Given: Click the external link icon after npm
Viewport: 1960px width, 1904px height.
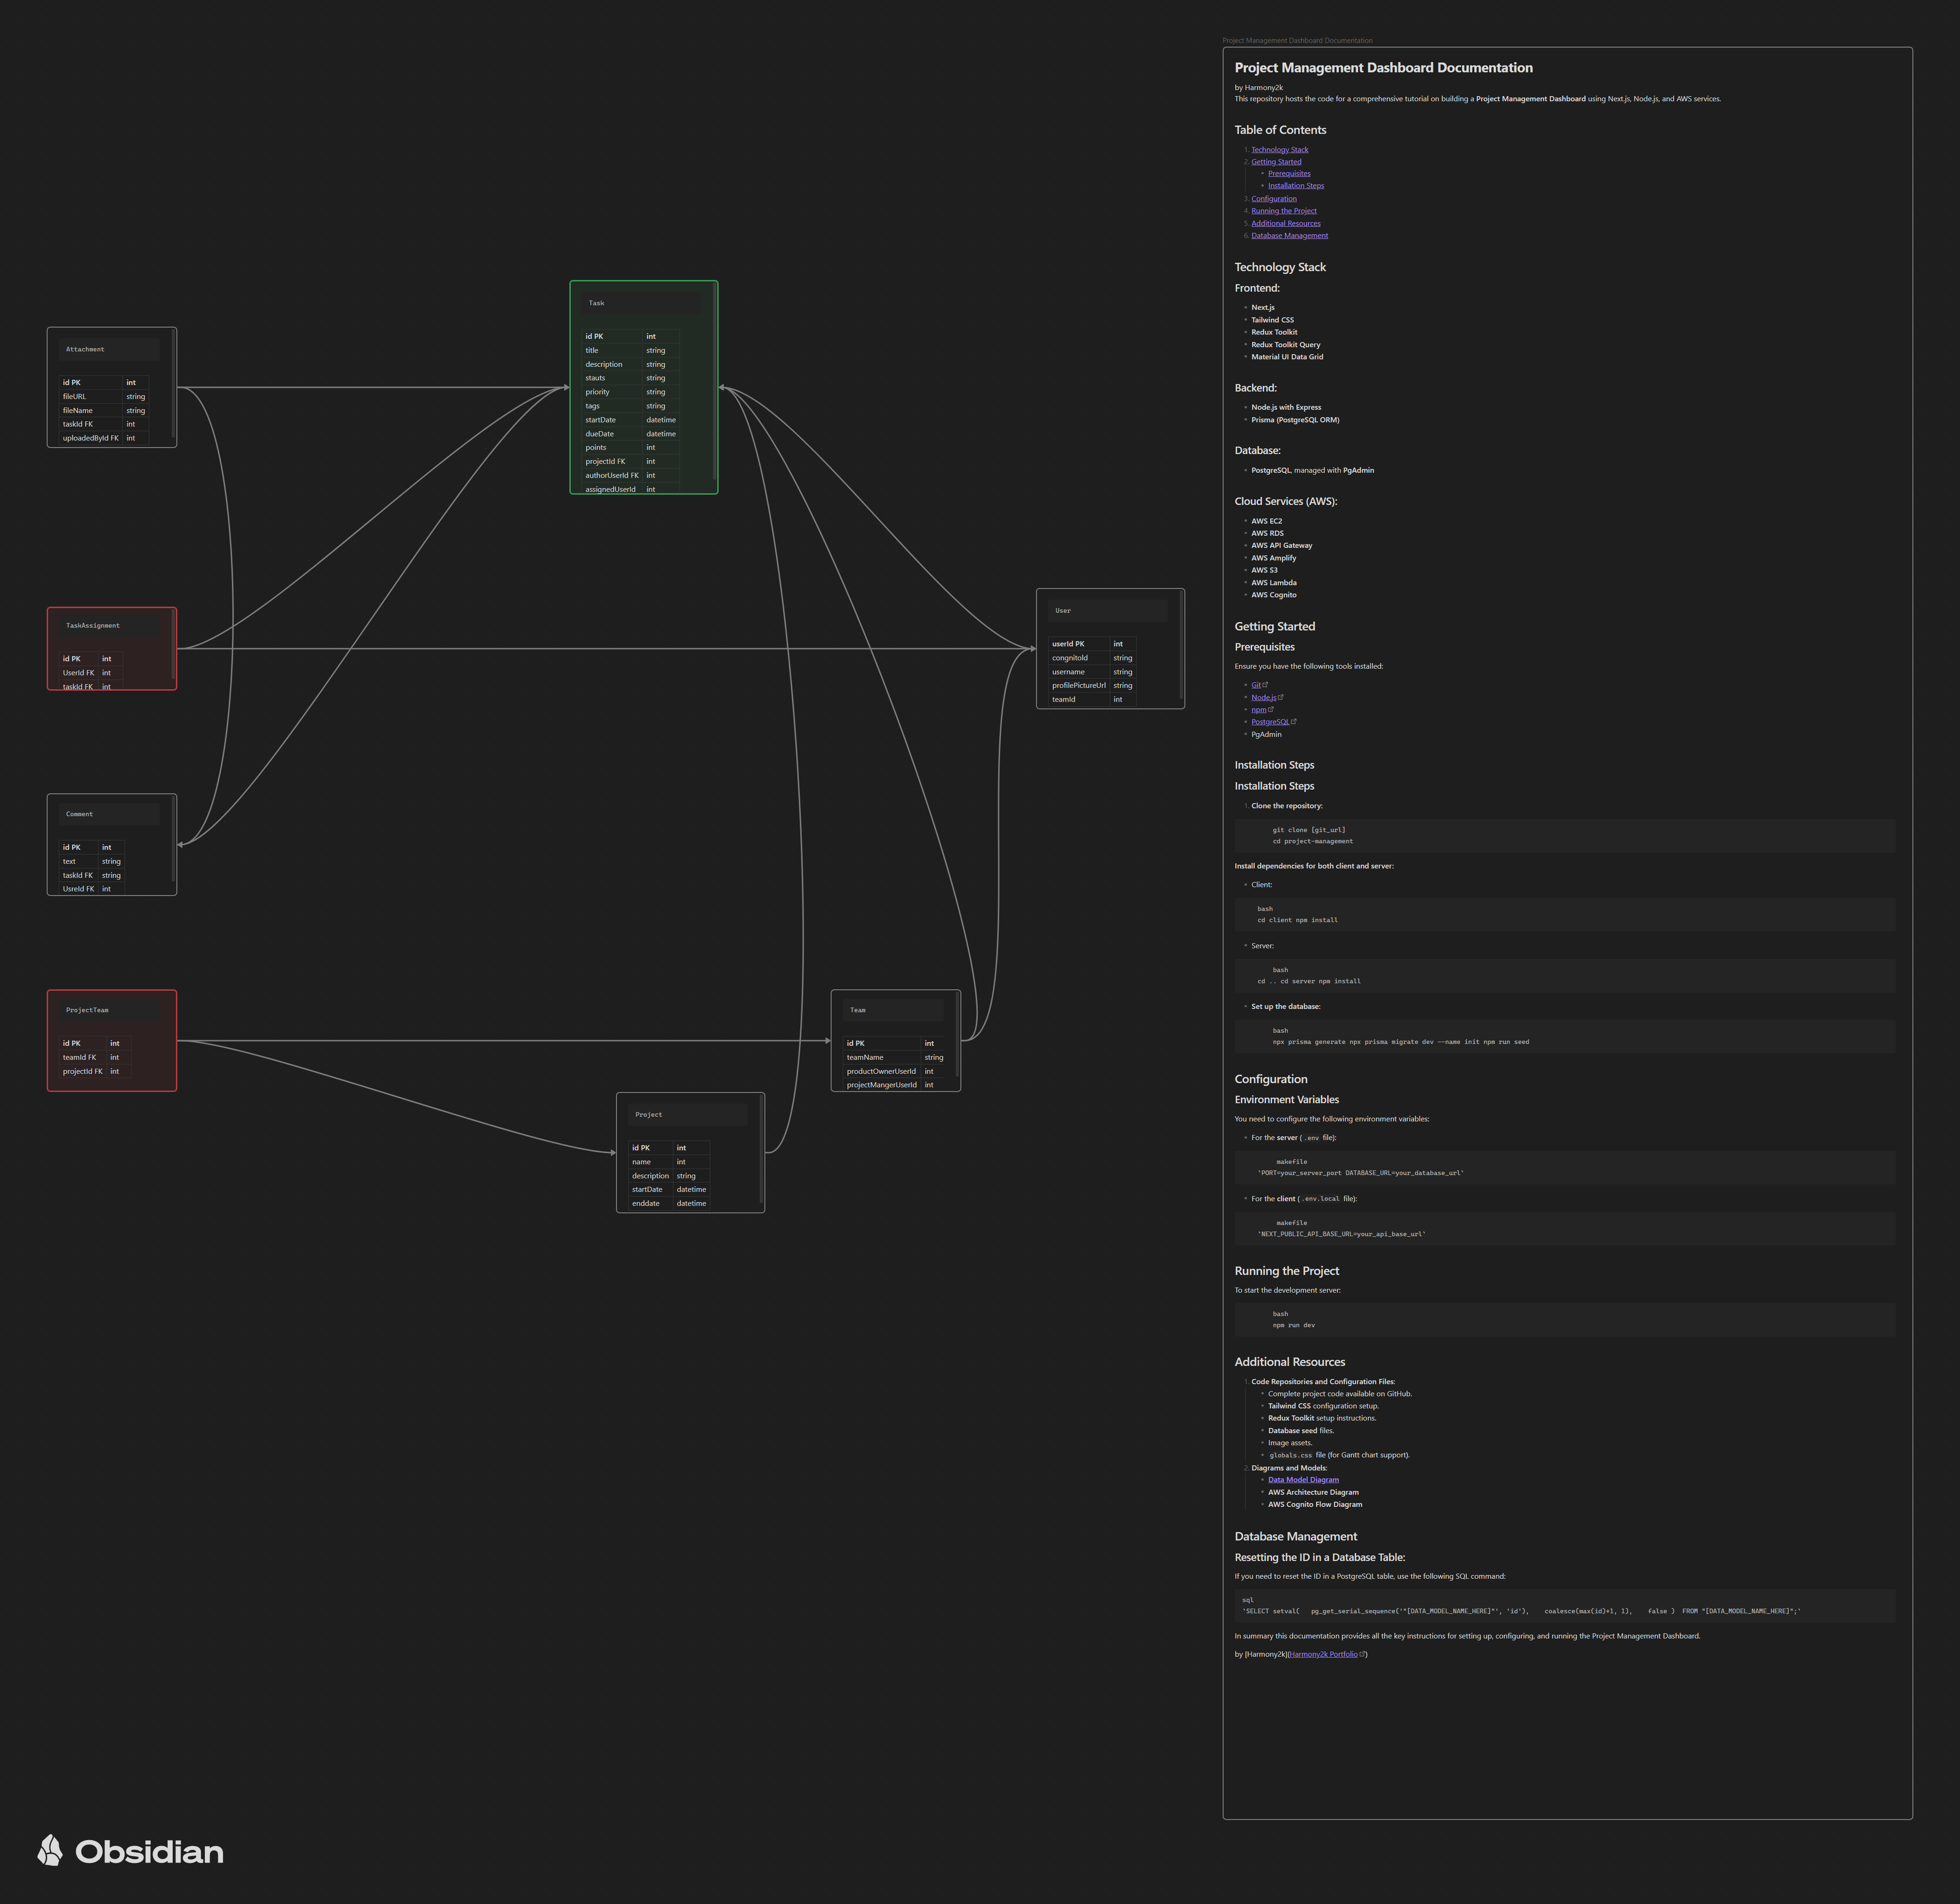Looking at the screenshot, I should tap(1271, 709).
